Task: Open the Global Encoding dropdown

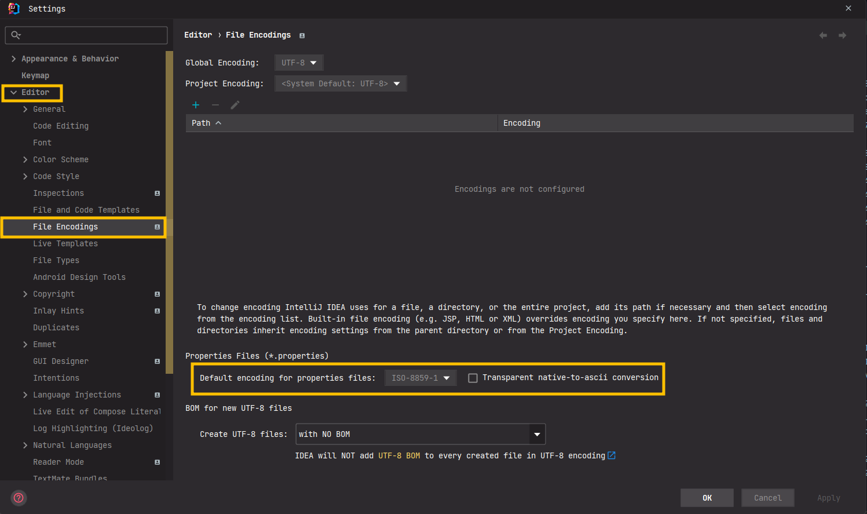Action: pyautogui.click(x=299, y=63)
